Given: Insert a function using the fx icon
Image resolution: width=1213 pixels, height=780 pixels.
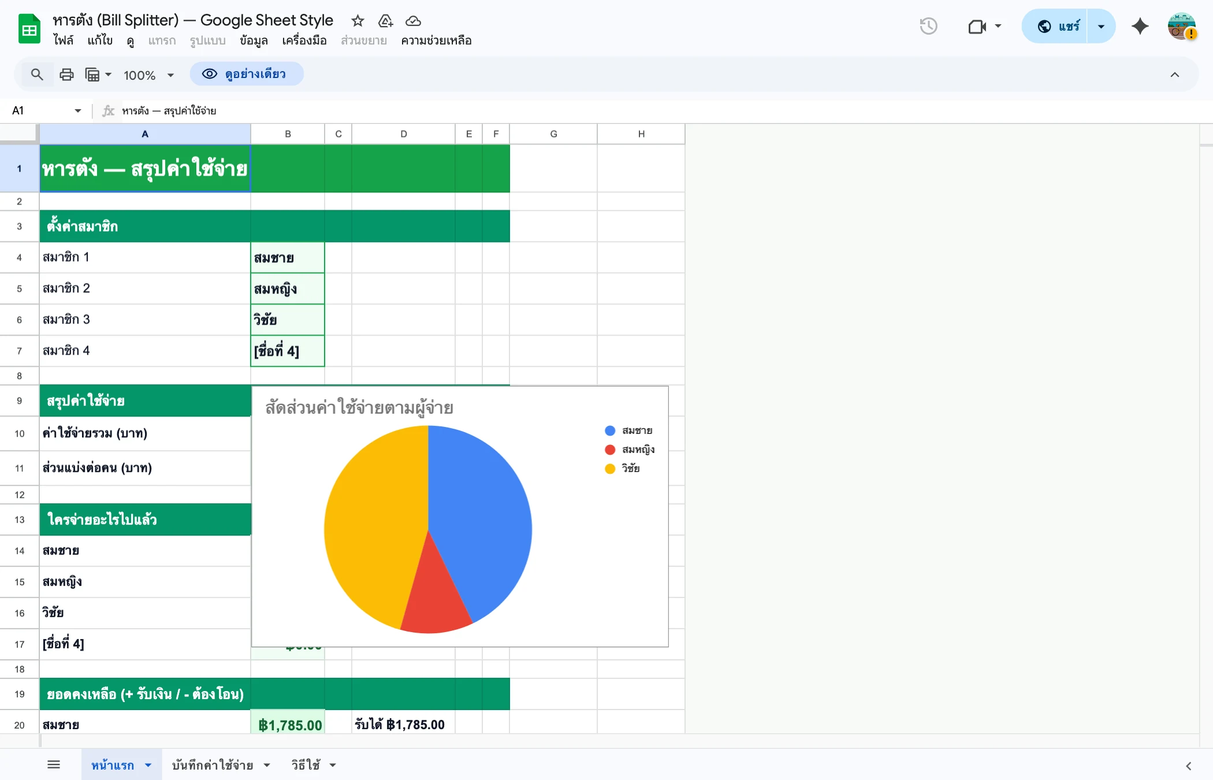Looking at the screenshot, I should (108, 110).
